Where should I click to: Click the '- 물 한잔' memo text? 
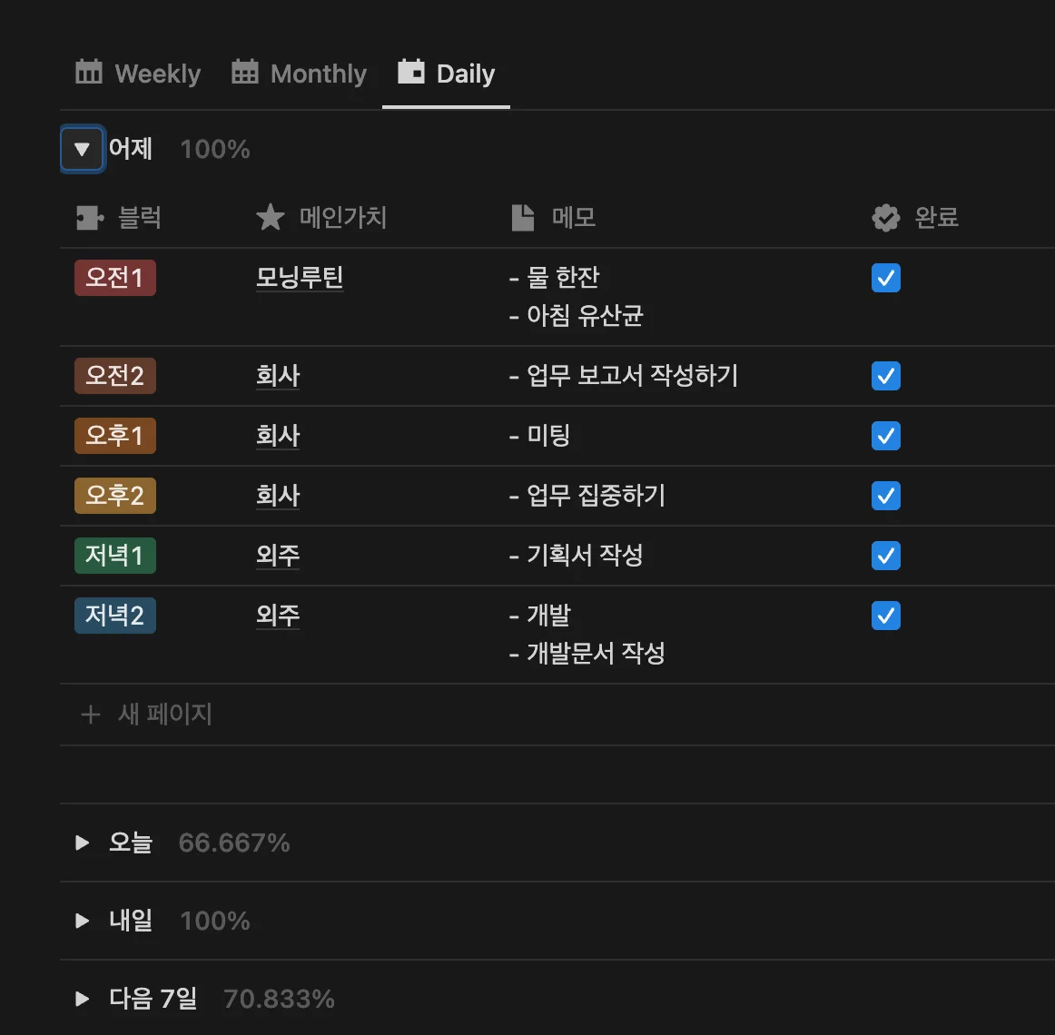coord(555,277)
